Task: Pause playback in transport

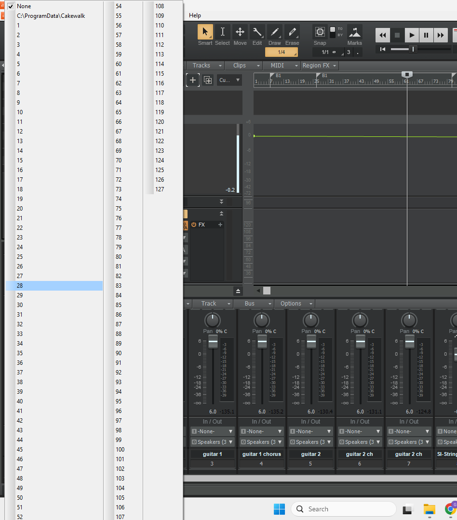Action: [x=426, y=35]
